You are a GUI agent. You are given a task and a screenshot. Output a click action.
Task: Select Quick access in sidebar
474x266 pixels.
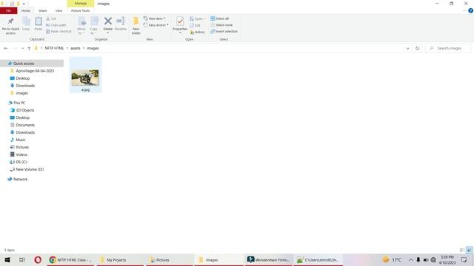pyautogui.click(x=32, y=64)
